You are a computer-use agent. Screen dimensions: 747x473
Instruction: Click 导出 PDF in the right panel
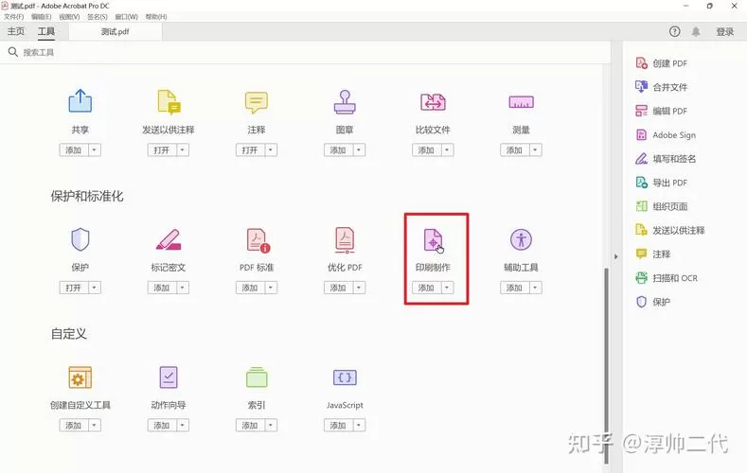661,183
